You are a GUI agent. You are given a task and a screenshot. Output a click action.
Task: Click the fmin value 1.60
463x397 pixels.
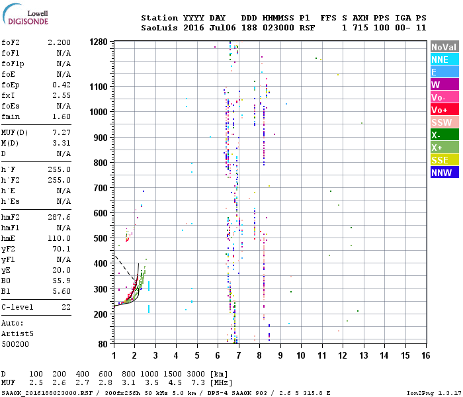tap(62, 116)
